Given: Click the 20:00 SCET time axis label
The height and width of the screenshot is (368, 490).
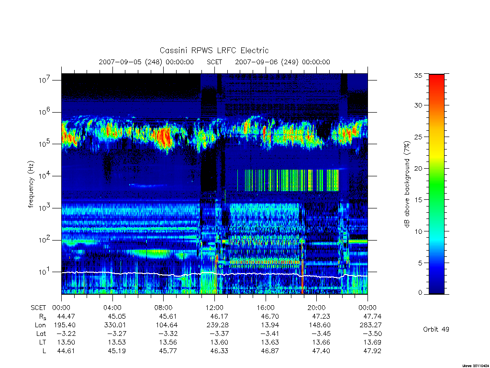Looking at the screenshot, I should tap(316, 308).
